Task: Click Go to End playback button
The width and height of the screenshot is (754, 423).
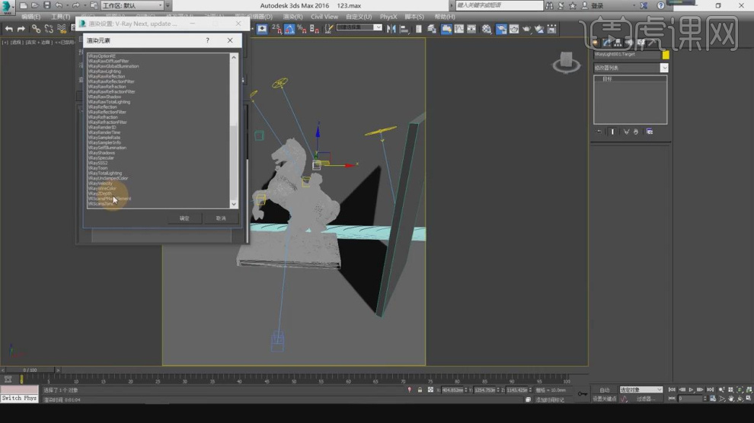Action: tap(711, 390)
